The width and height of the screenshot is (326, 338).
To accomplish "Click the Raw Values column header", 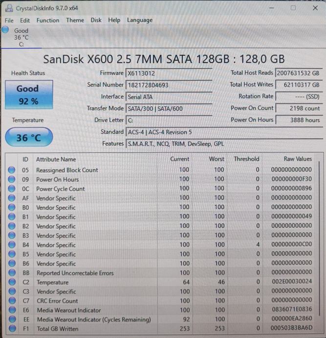I will coord(298,159).
